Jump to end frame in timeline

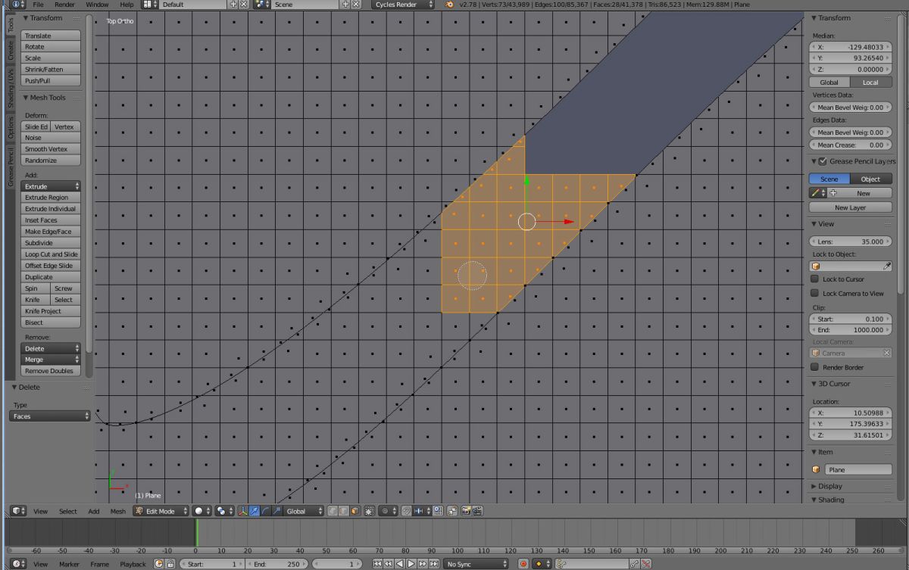point(434,564)
